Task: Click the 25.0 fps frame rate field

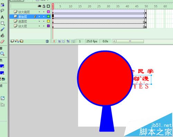Action: point(92,41)
